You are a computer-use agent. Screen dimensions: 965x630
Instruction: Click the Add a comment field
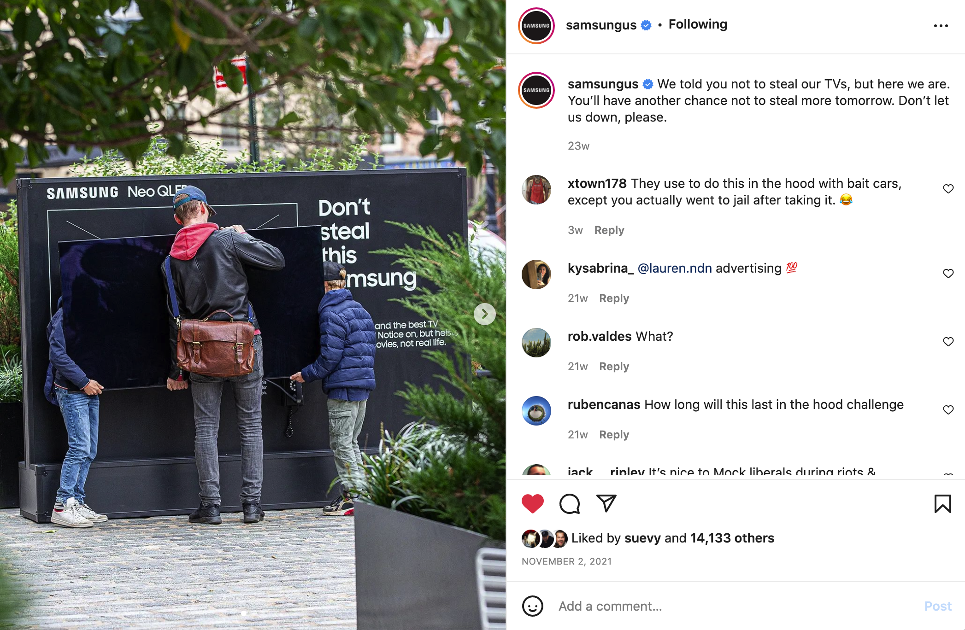click(x=736, y=606)
